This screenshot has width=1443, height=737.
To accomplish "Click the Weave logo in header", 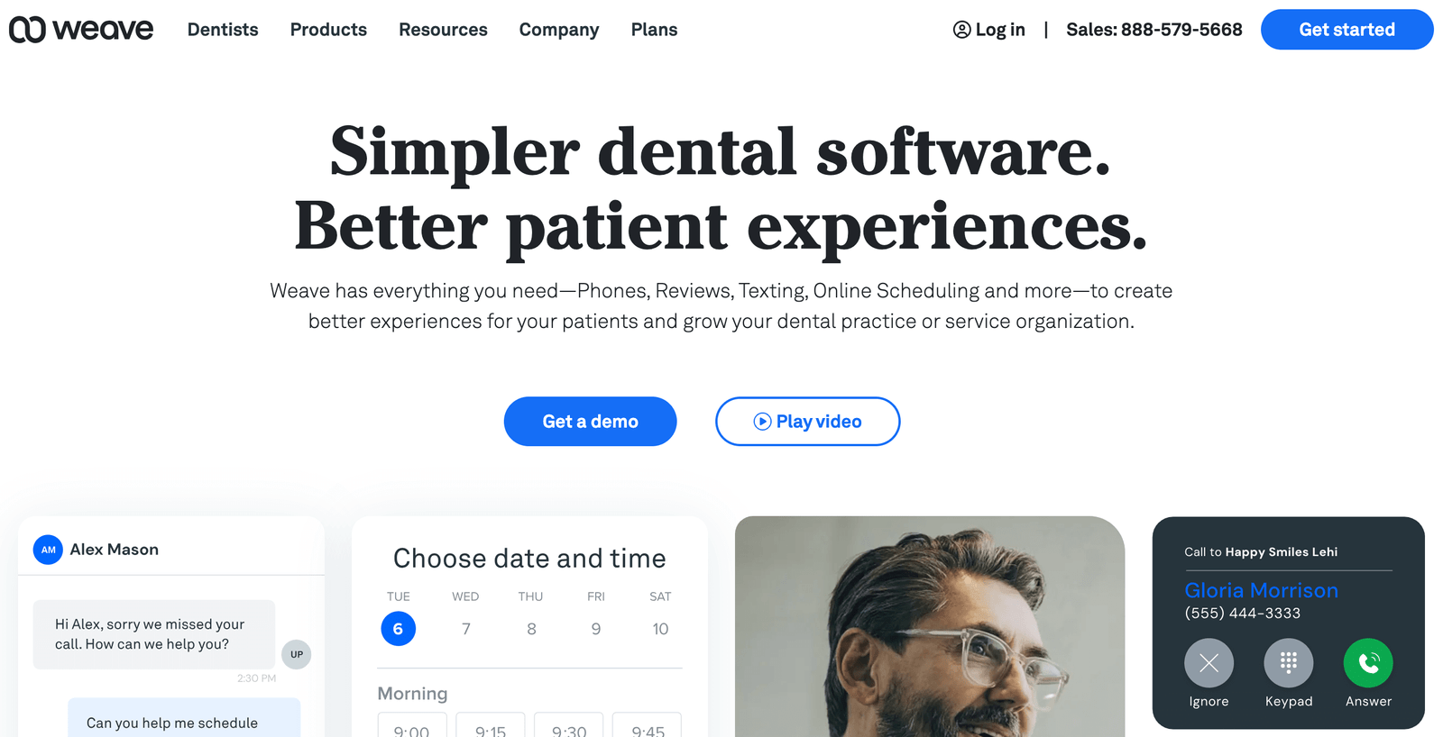I will point(81,30).
